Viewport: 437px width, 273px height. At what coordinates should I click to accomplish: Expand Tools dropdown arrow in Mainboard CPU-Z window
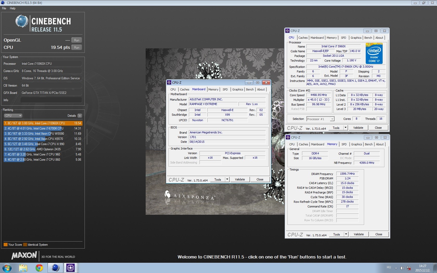click(x=227, y=179)
